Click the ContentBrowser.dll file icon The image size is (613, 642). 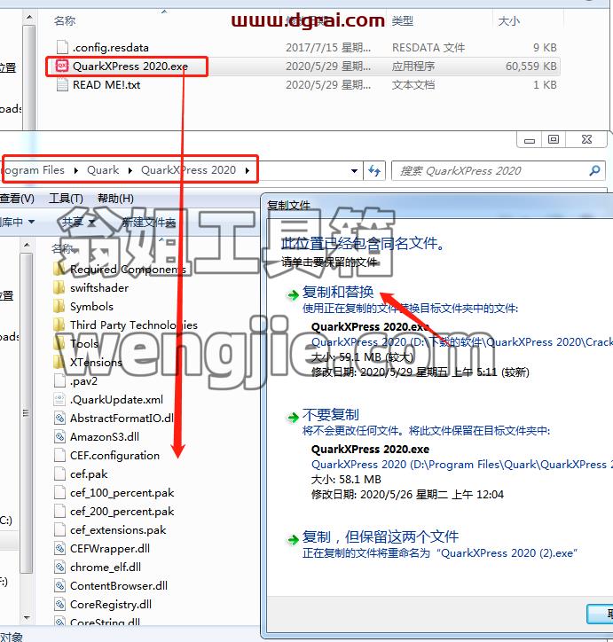tap(59, 585)
